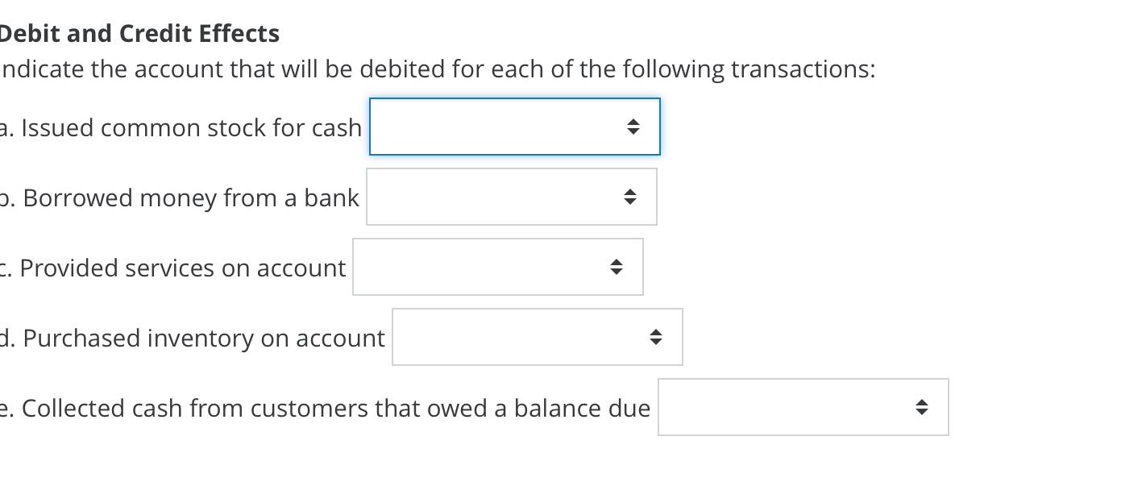This screenshot has height=482, width=1146.
Task: Click the Debit and Credit Effects heading
Action: pos(139,33)
